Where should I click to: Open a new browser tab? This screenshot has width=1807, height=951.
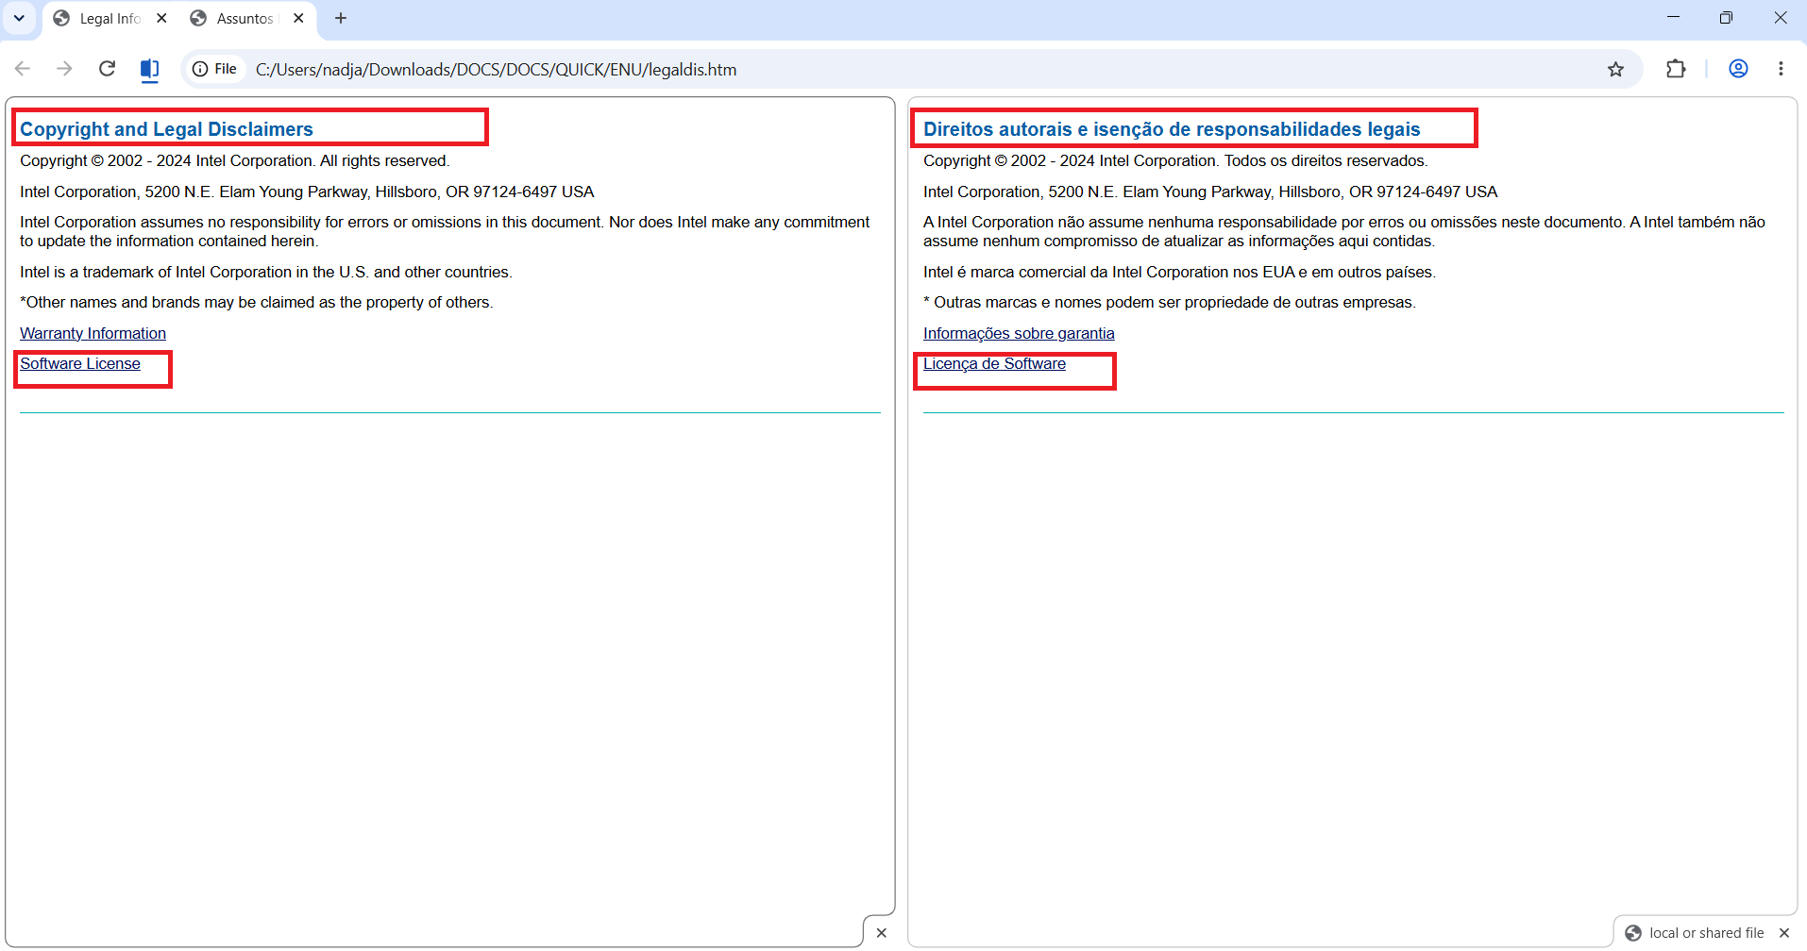341,18
